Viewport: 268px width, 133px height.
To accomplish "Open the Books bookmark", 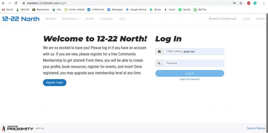I will [x=155, y=10].
